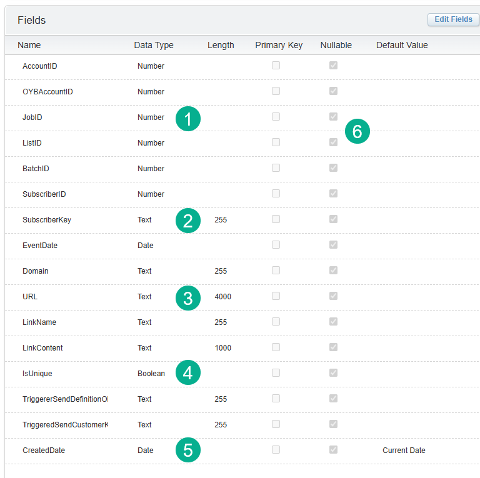Screen dimensions: 480x478
Task: Click the Name column header
Action: (x=29, y=45)
